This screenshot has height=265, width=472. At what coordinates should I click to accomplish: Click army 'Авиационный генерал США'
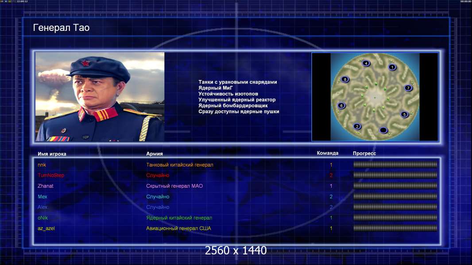[x=178, y=228]
